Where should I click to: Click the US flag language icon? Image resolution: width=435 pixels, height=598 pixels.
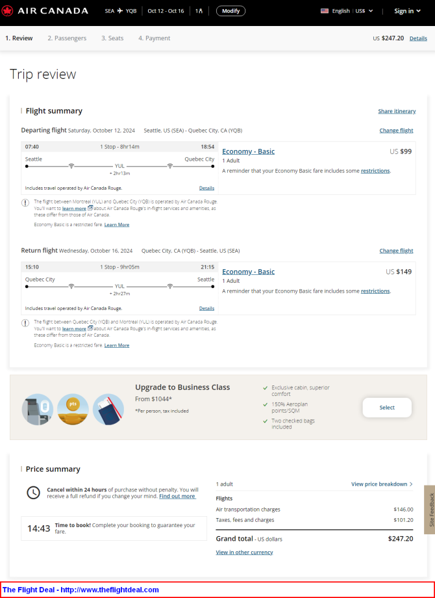click(x=325, y=11)
